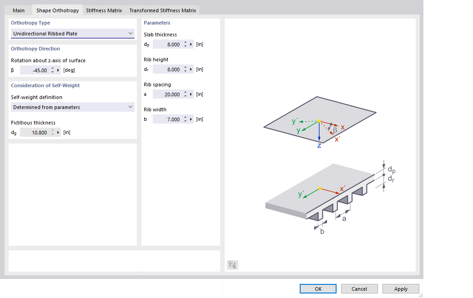Screen dimensions: 473x298
Task: Cancel the dialog
Action: click(x=359, y=288)
